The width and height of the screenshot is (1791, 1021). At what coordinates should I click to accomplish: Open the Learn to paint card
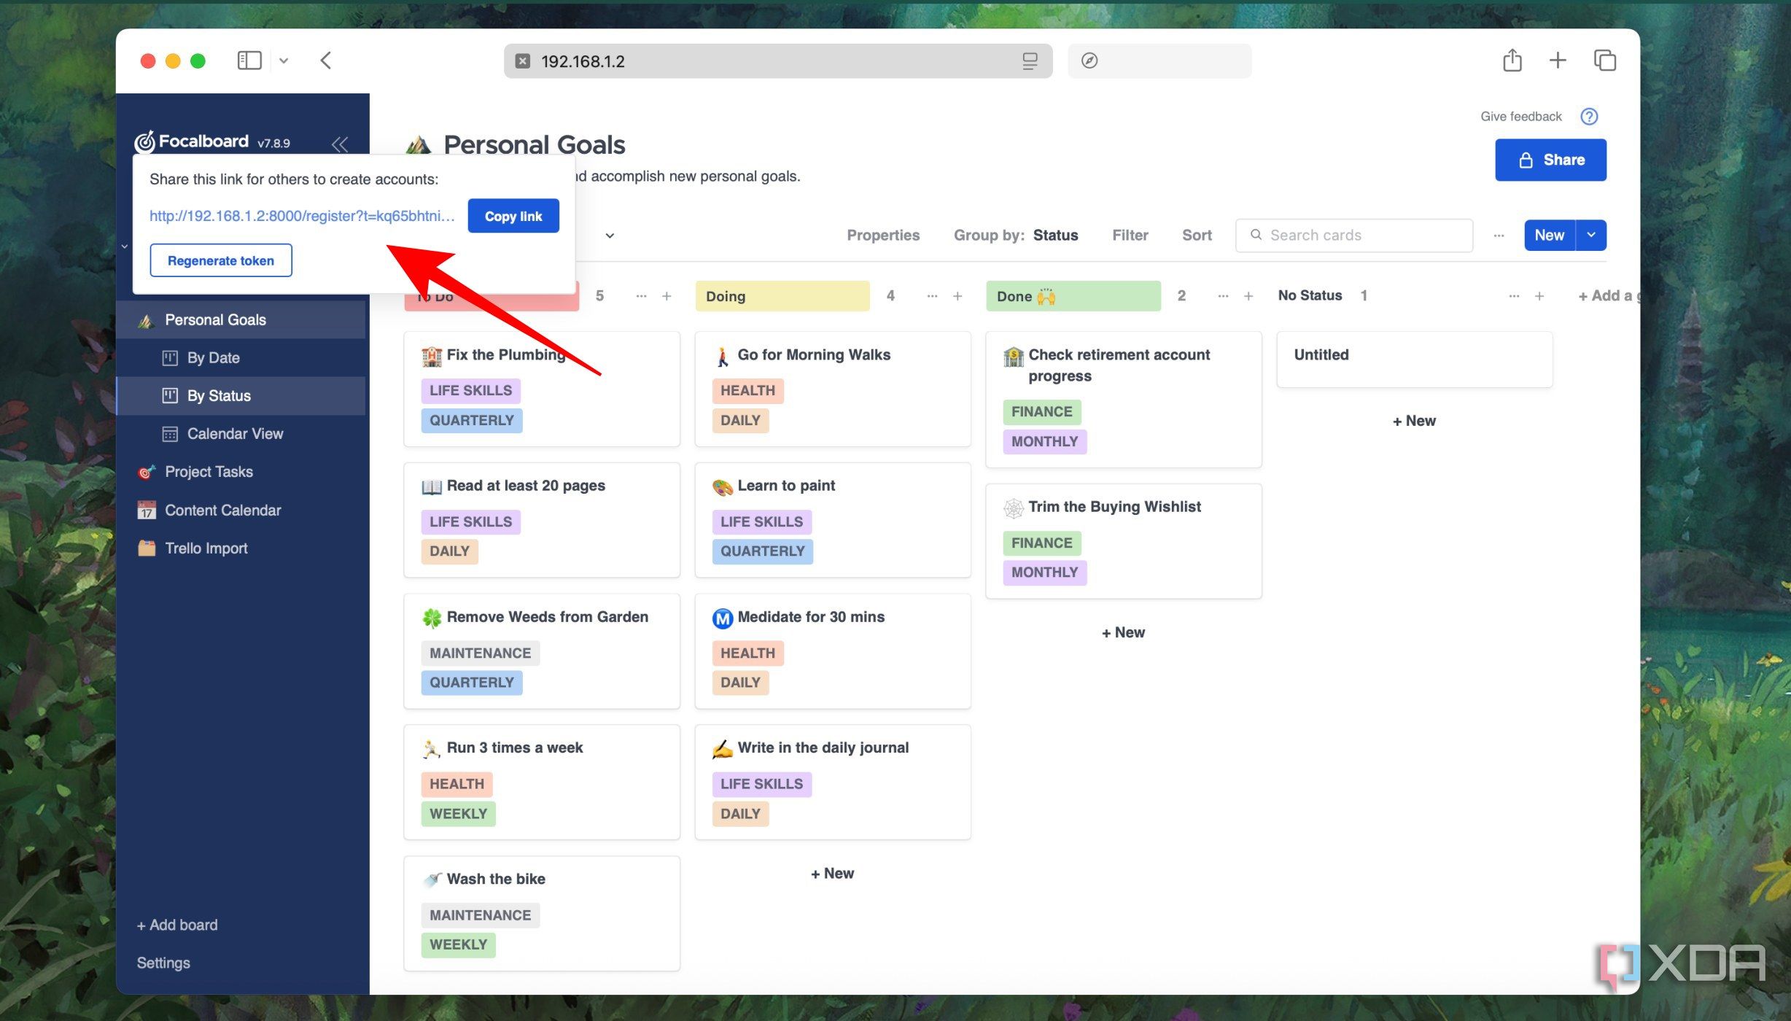pyautogui.click(x=833, y=520)
